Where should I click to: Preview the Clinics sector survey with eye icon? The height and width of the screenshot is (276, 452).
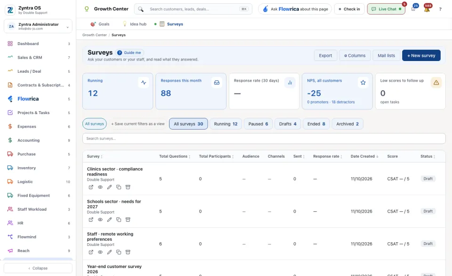(100, 187)
